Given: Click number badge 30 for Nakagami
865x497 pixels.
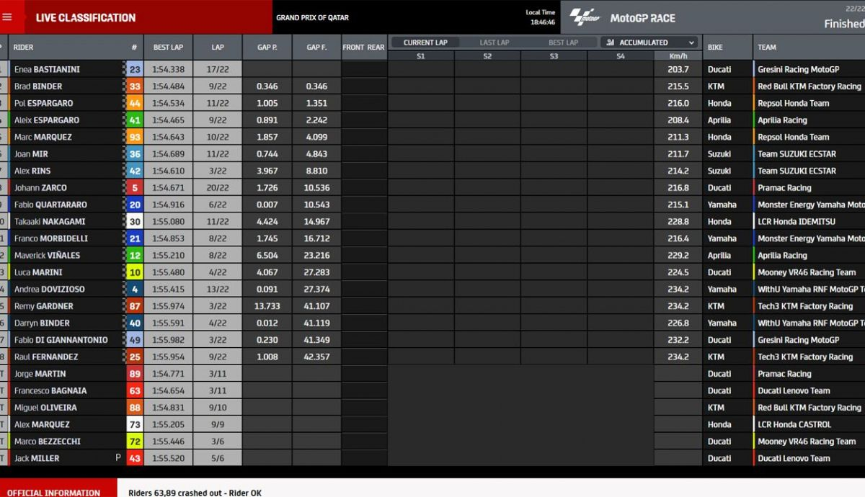Looking at the screenshot, I should 135,222.
